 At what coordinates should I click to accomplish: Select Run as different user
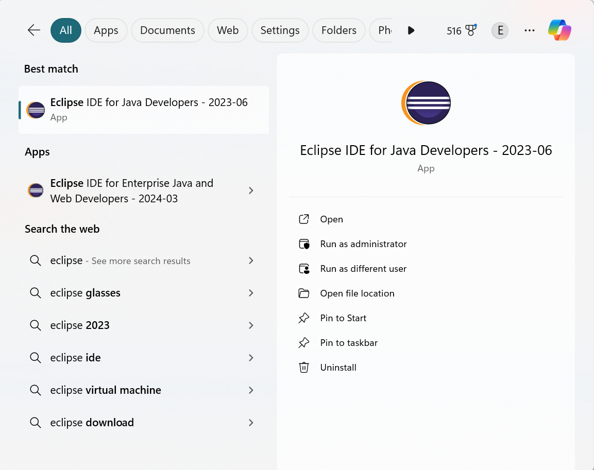click(363, 269)
